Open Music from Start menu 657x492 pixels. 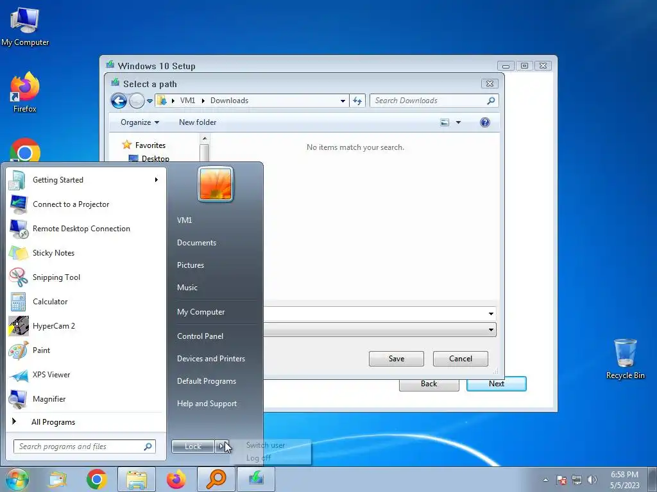(187, 288)
